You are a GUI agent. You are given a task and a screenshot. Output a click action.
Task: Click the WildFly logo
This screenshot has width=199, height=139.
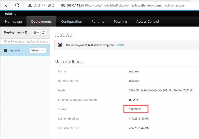tap(11, 14)
